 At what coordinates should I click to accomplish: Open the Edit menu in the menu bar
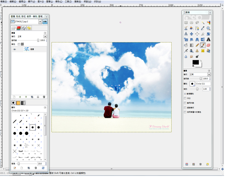click(x=13, y=1)
